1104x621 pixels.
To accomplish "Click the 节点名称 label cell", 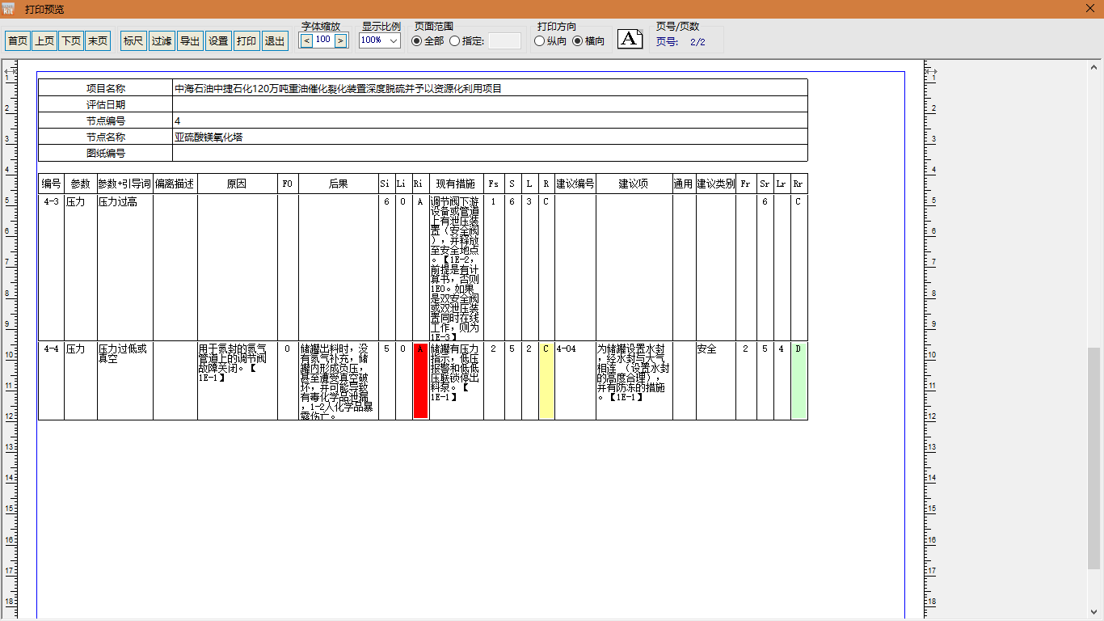I will click(106, 137).
